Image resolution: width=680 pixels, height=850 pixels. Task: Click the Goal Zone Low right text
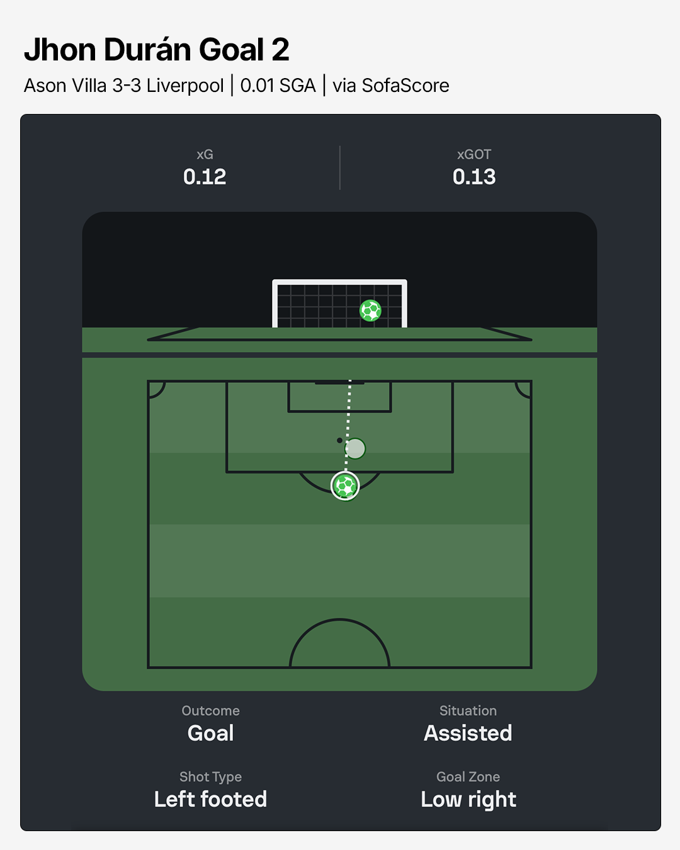[x=468, y=799]
